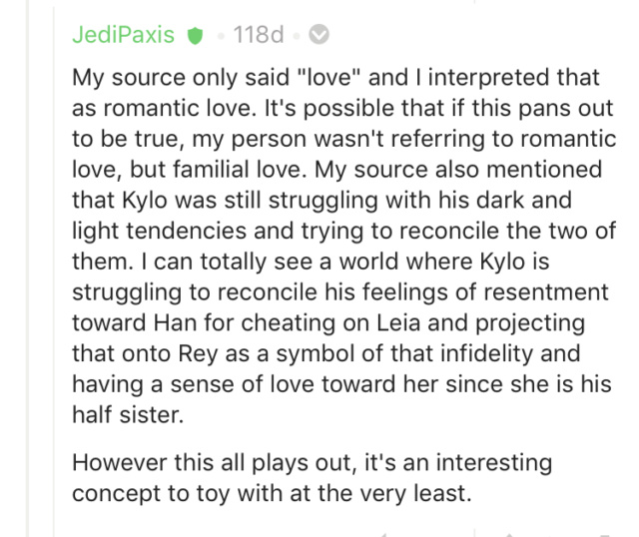Viewport: 639px width, 537px height.
Task: Click the word "Han" in the comment
Action: click(176, 322)
